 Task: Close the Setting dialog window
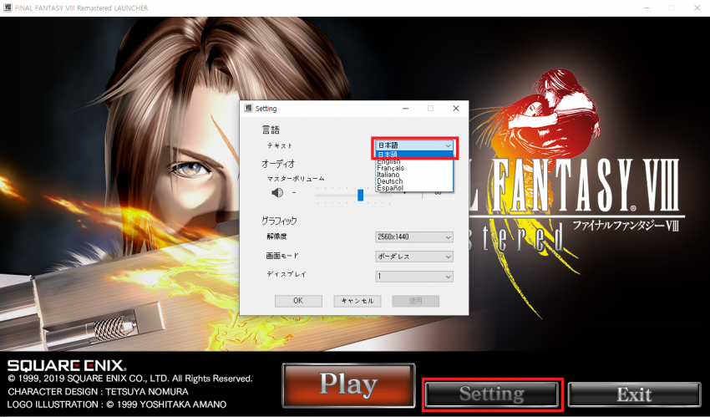(x=456, y=108)
